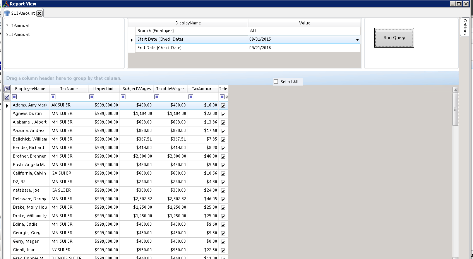Sort by TaxableWages column header
The image size is (473, 259).
coord(170,89)
